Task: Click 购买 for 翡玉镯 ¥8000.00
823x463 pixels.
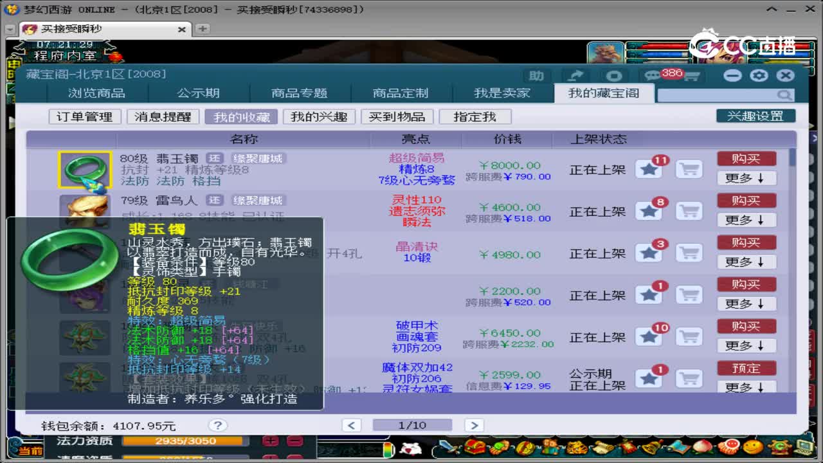Action: click(746, 159)
